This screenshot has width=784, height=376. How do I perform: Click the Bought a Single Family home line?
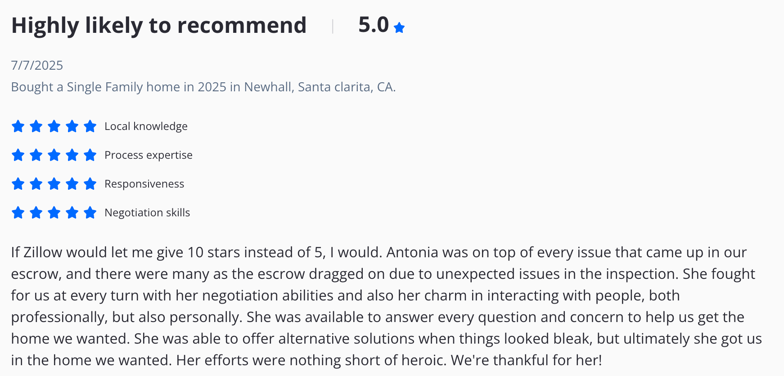click(203, 87)
